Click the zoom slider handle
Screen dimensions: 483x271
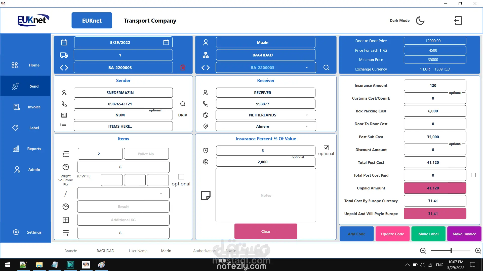[451, 250]
